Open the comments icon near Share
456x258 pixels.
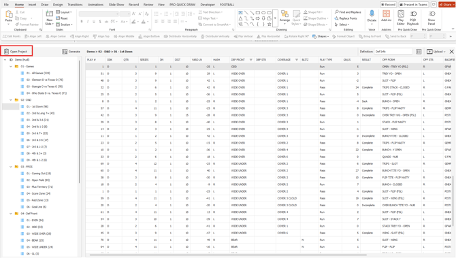point(434,5)
